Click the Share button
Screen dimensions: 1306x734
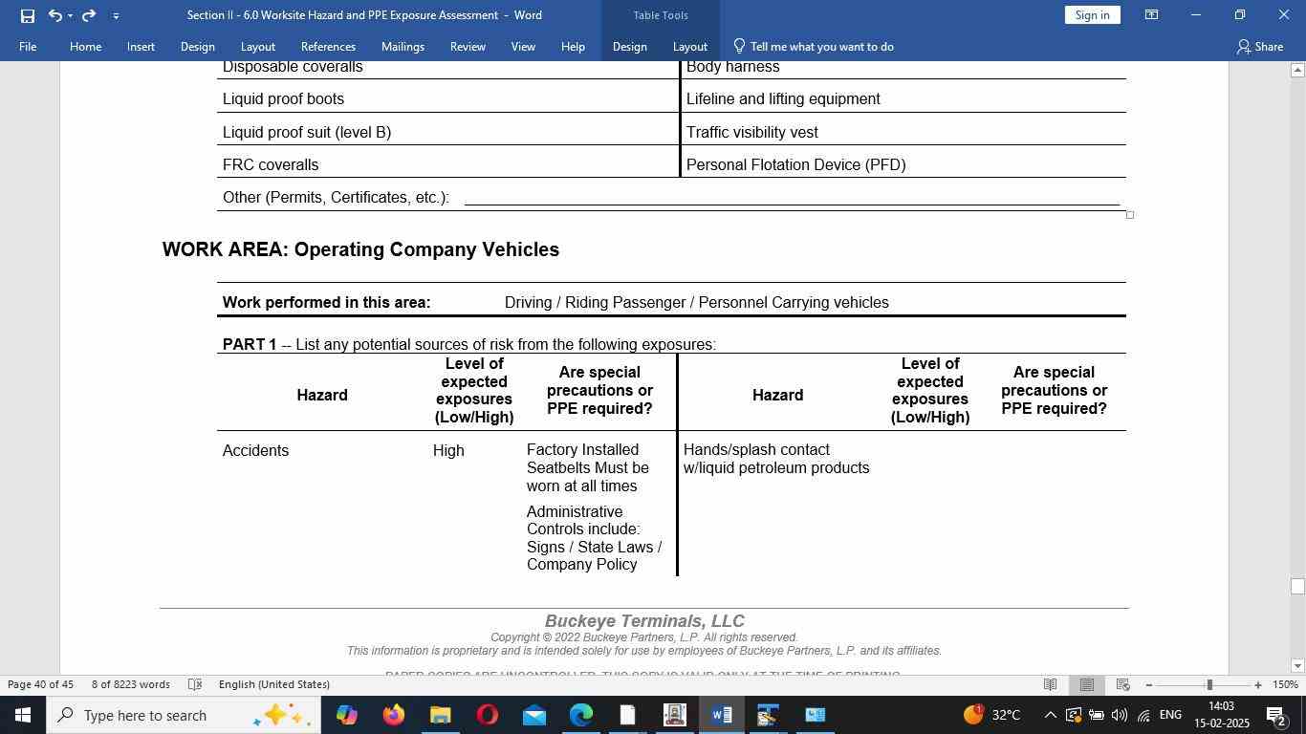[1260, 46]
